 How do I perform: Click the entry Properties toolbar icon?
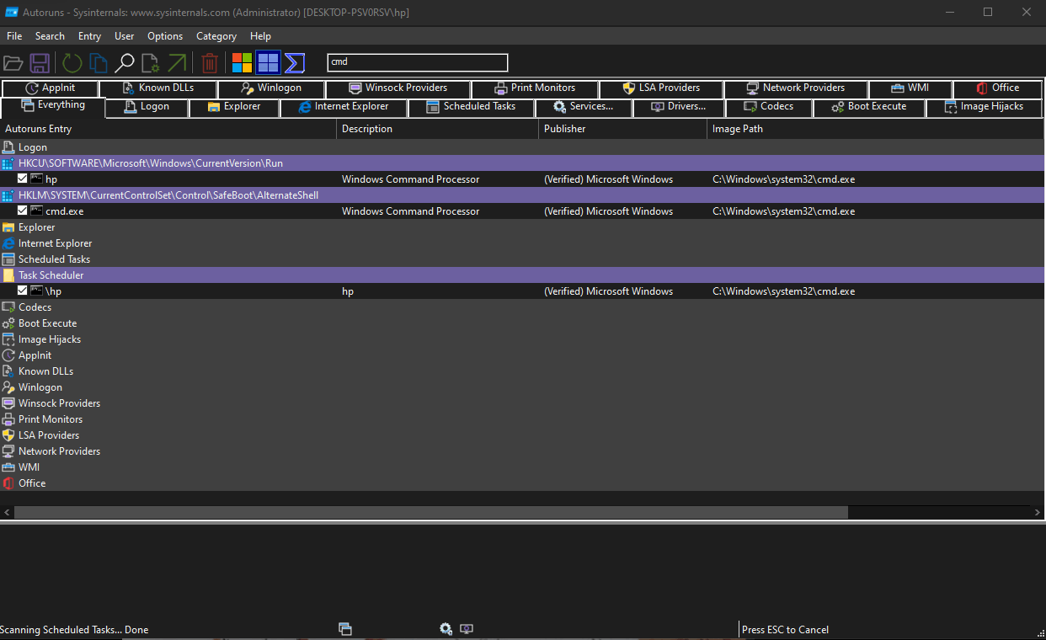(150, 63)
